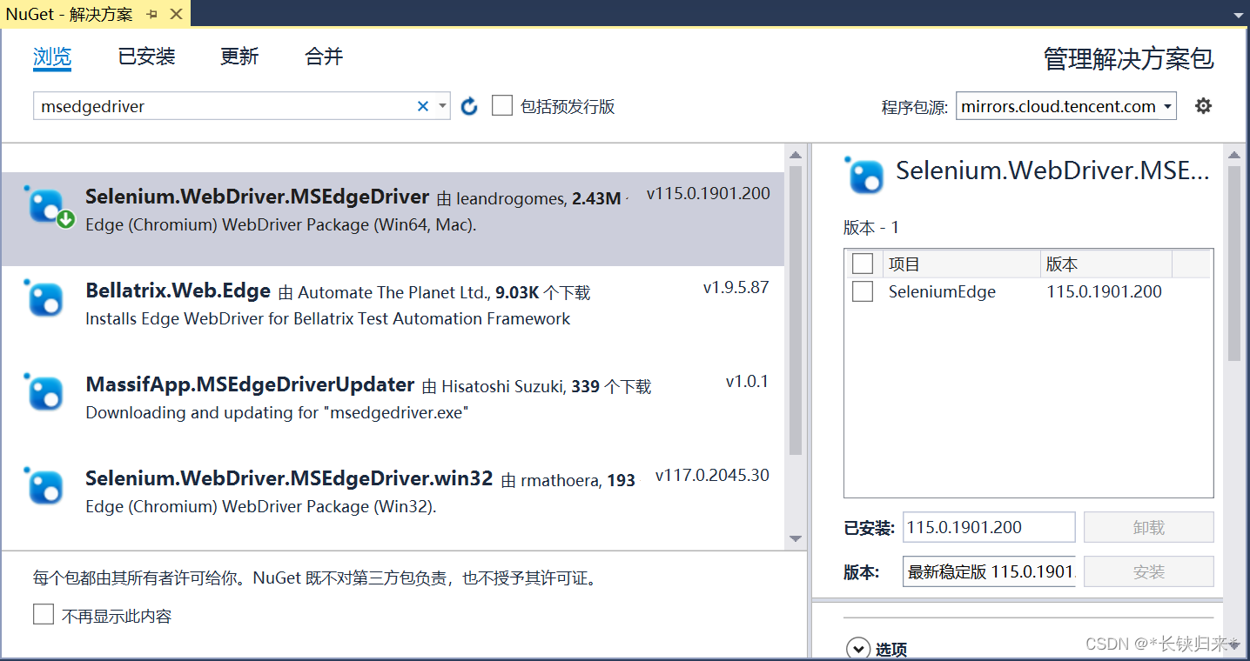Click the pin icon on NuGet tab
Image resolution: width=1250 pixels, height=661 pixels.
click(152, 14)
